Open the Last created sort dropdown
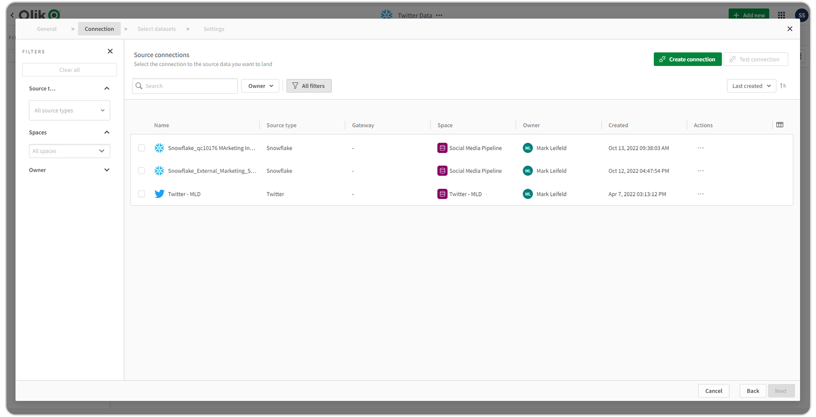The image size is (816, 417). pos(751,86)
